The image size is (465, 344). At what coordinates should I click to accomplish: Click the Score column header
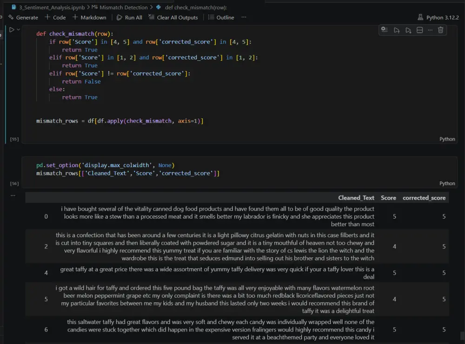coord(388,198)
